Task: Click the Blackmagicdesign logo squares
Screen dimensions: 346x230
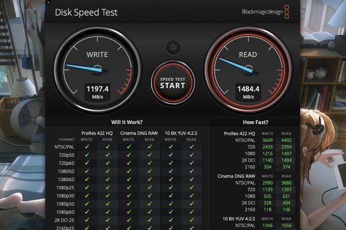Action: pos(287,12)
